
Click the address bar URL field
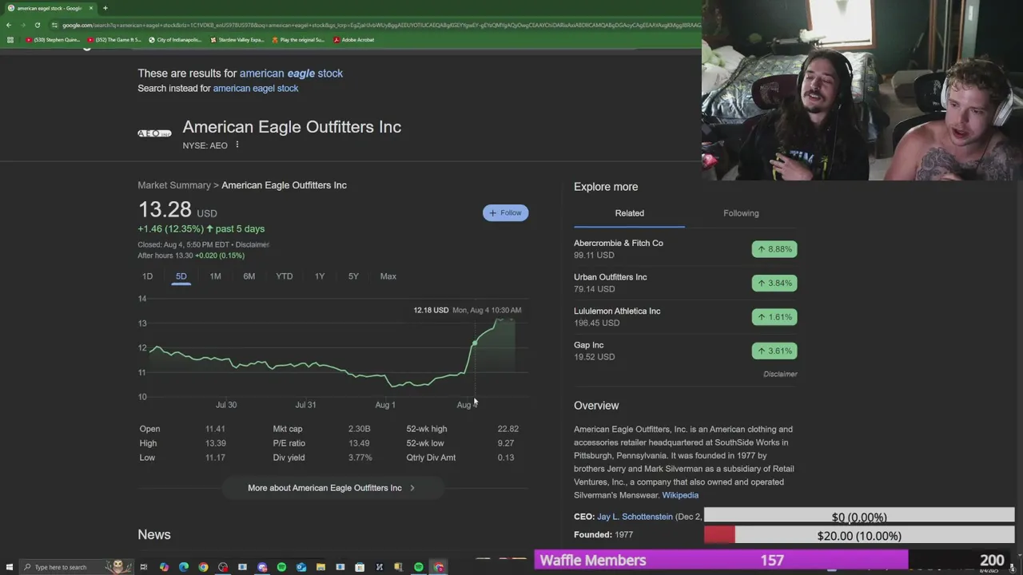376,25
